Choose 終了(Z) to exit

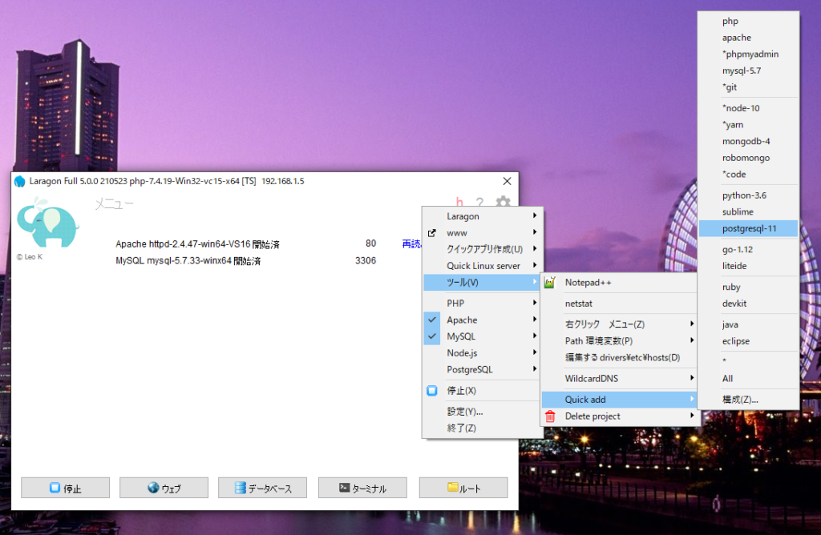482,428
